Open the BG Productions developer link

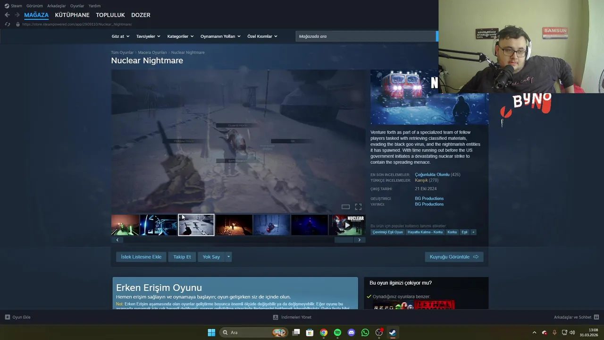(x=429, y=198)
